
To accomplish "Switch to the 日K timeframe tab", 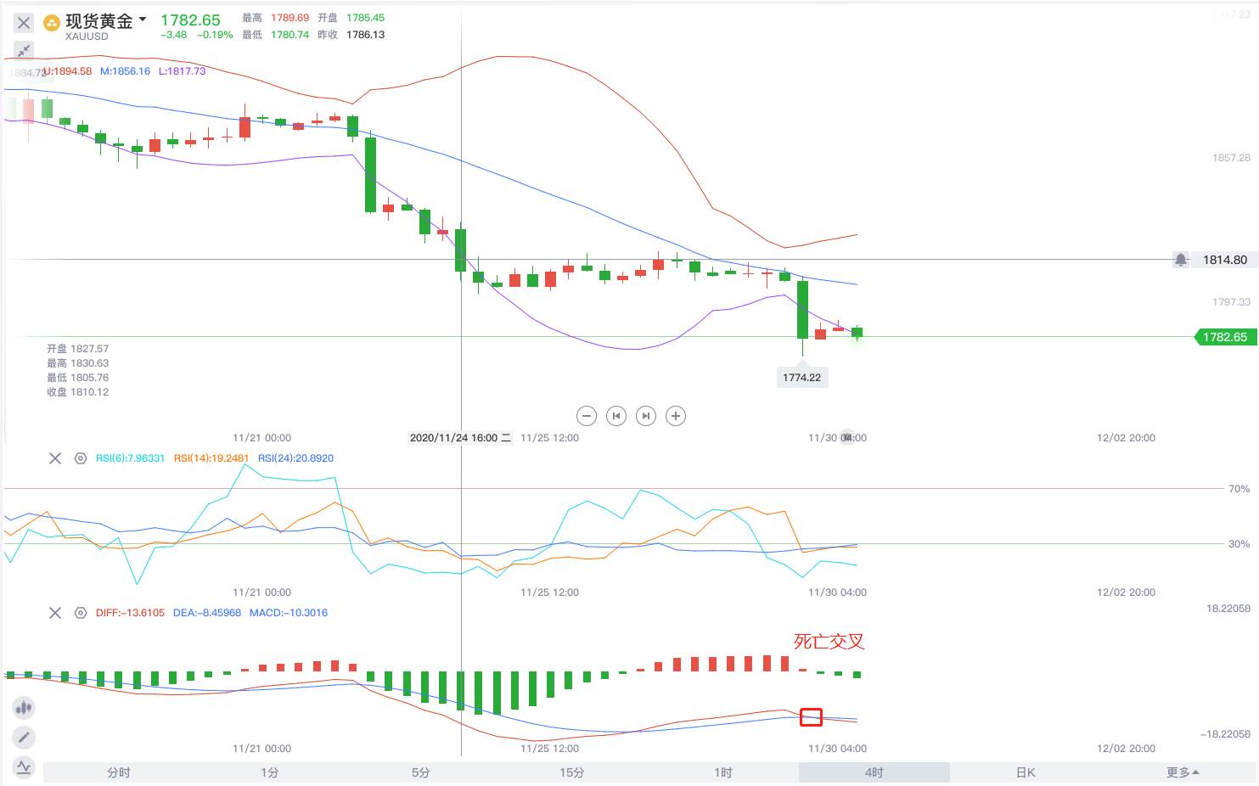I will (1026, 772).
